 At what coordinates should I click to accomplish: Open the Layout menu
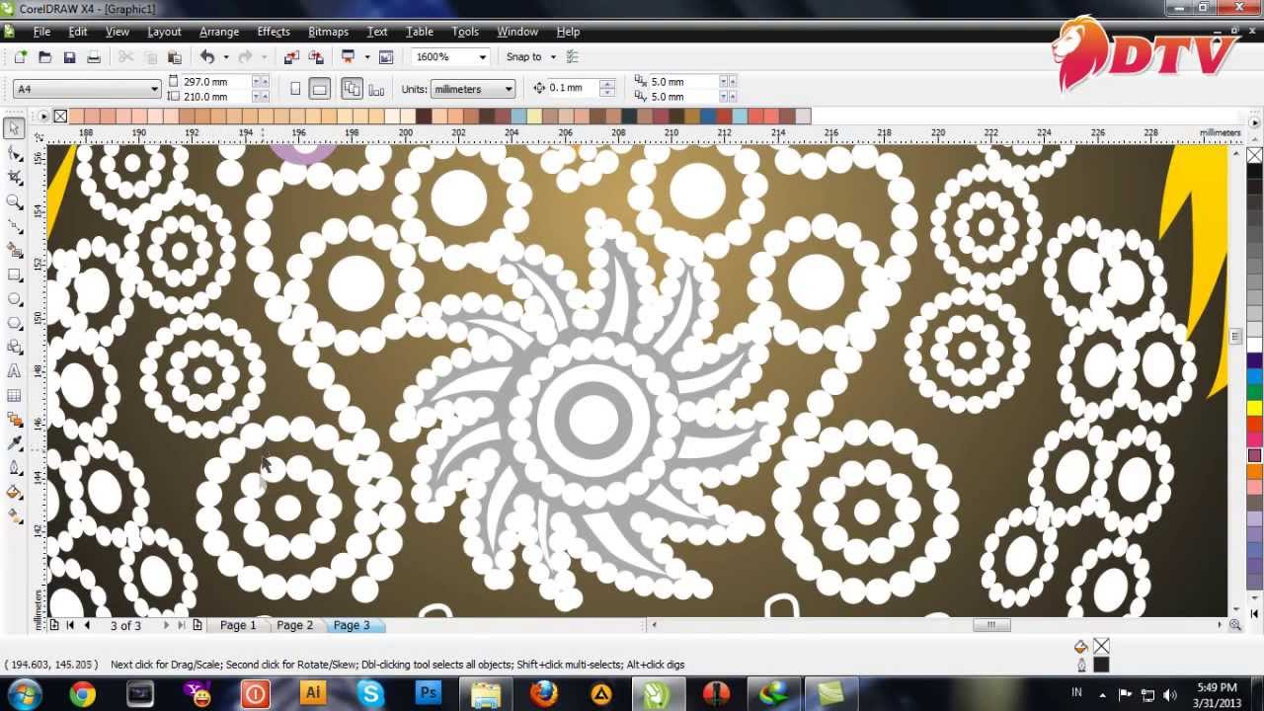(x=164, y=32)
